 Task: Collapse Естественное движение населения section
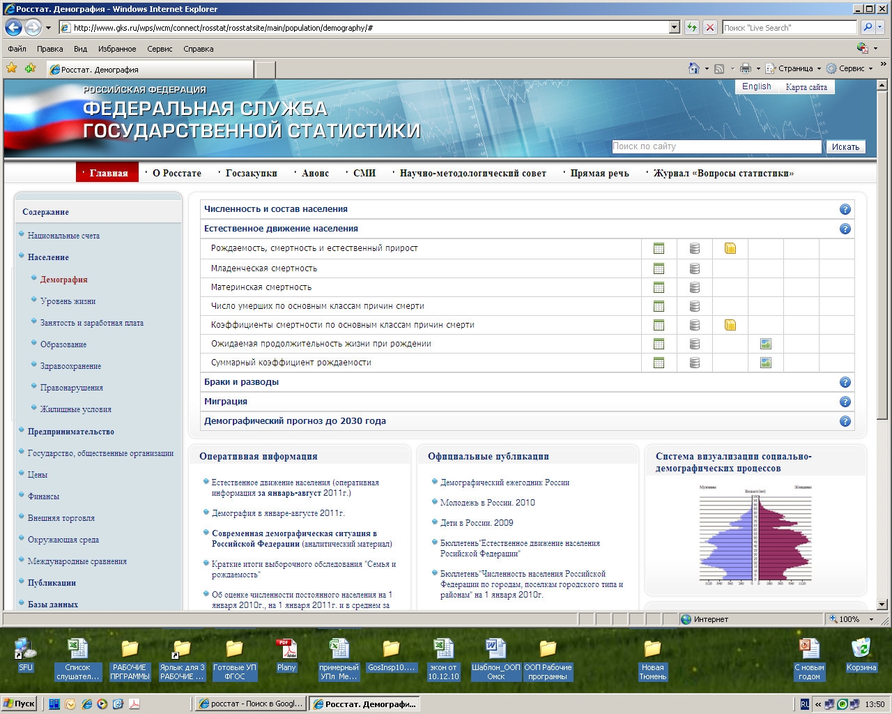click(x=281, y=229)
